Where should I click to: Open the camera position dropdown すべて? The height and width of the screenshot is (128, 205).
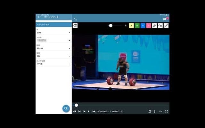coord(53,64)
